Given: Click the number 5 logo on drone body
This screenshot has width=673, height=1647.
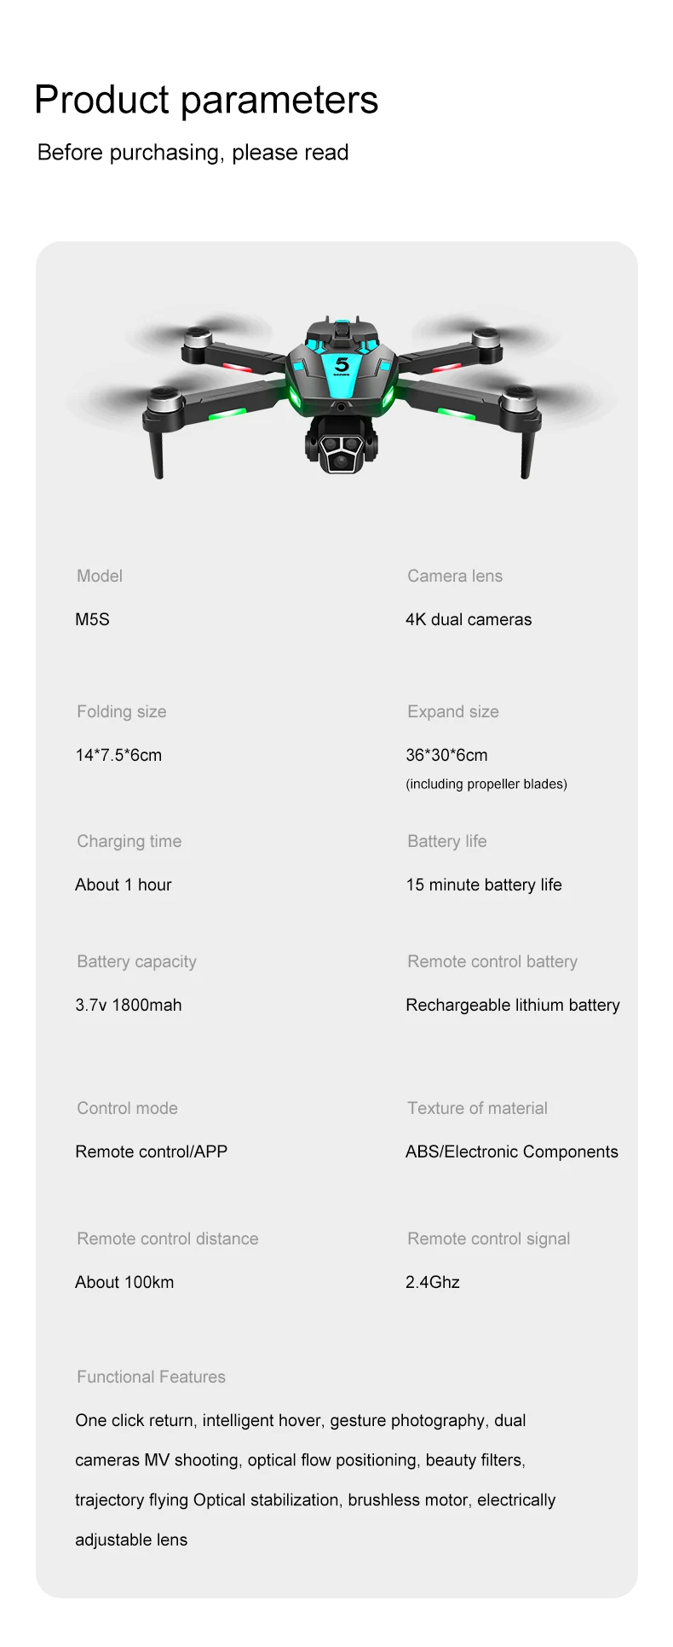Looking at the screenshot, I should pos(342,365).
